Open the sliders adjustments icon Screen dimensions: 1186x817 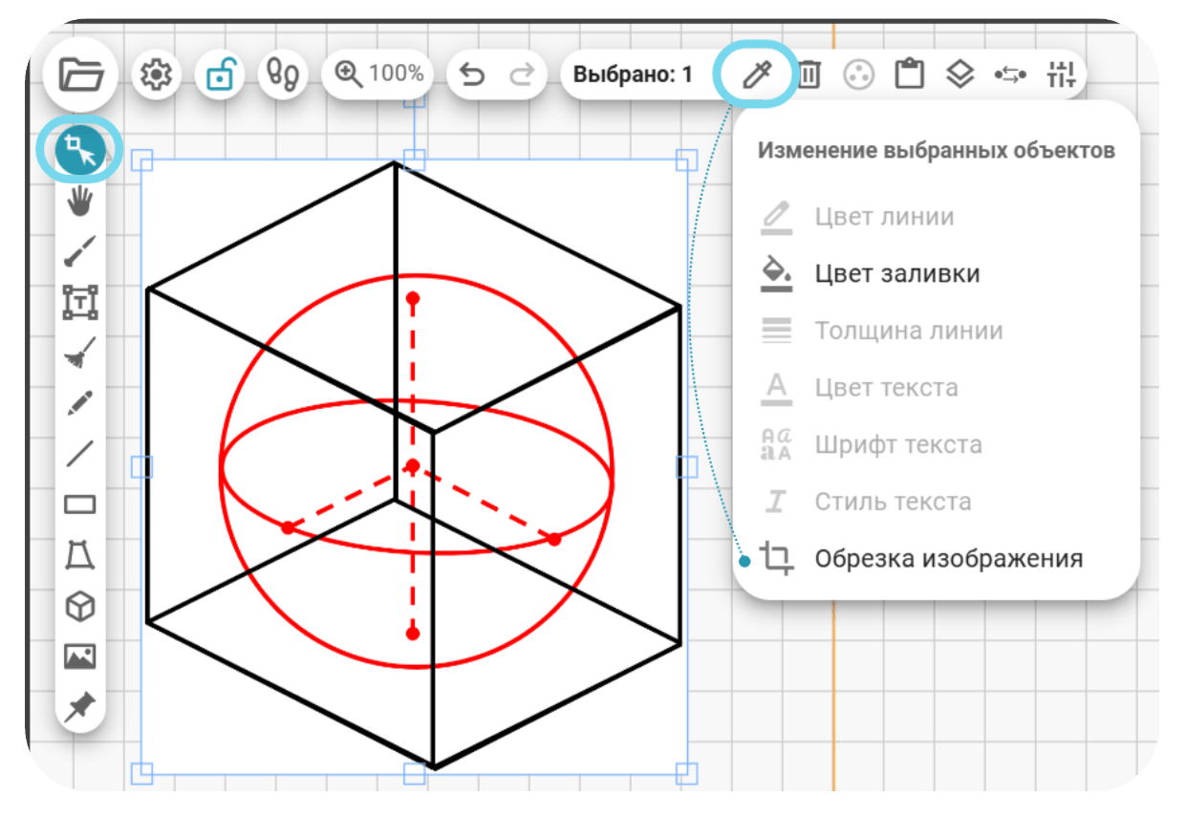point(1062,74)
